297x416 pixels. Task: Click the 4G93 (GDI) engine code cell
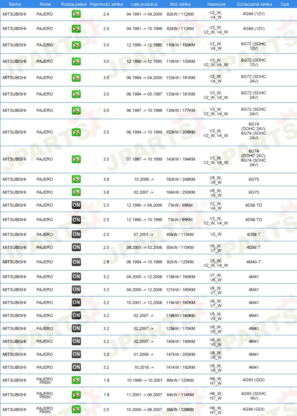tap(254, 380)
